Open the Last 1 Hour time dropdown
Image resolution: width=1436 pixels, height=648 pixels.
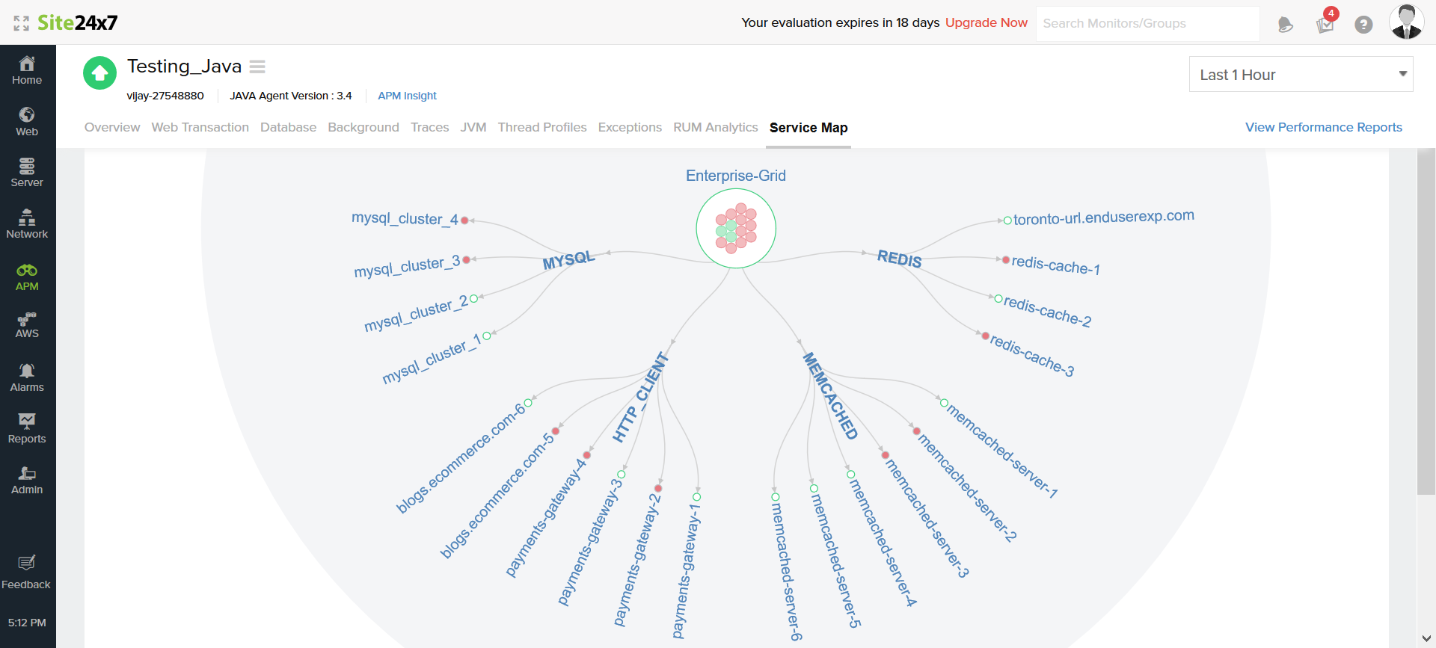click(1301, 75)
